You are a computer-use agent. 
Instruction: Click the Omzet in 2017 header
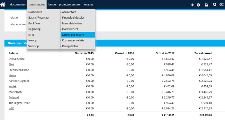tap(165, 53)
